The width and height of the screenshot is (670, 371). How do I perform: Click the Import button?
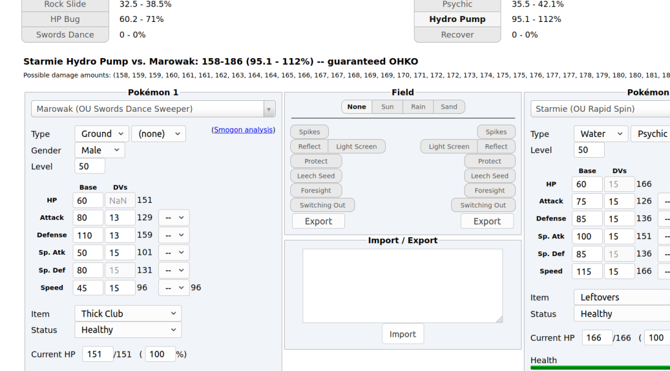[x=403, y=334]
